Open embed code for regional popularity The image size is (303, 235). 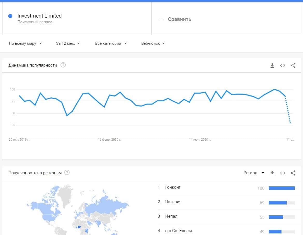(x=283, y=173)
